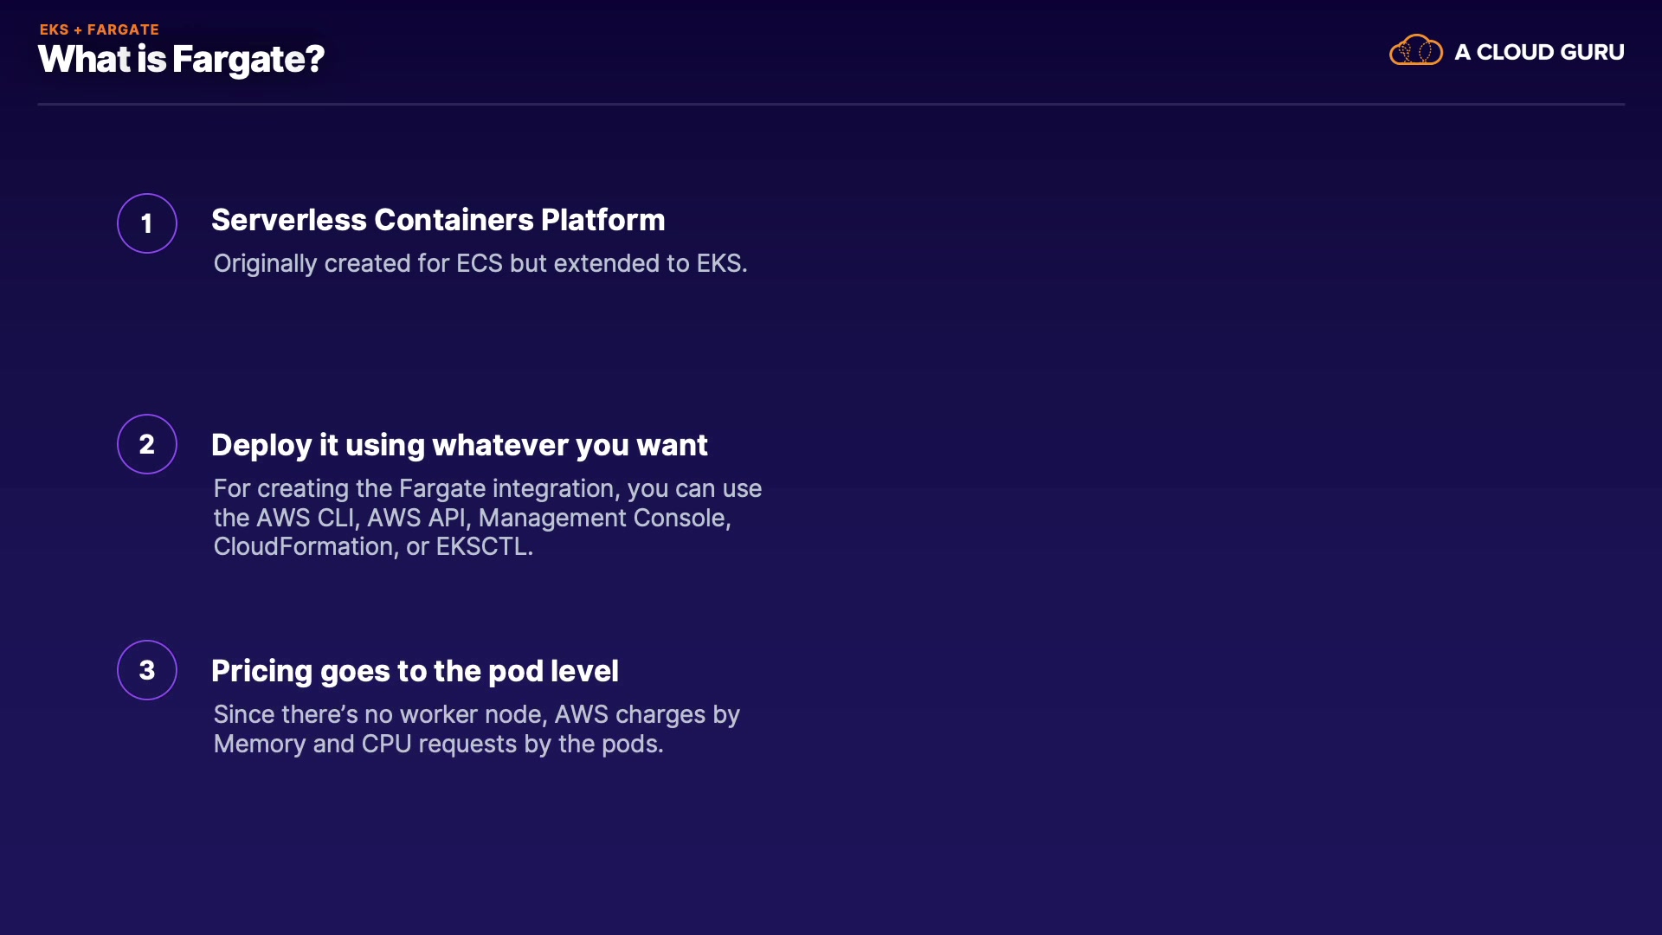Viewport: 1662px width, 935px height.
Task: Select the Serverless Containers Platform heading
Action: coord(438,220)
